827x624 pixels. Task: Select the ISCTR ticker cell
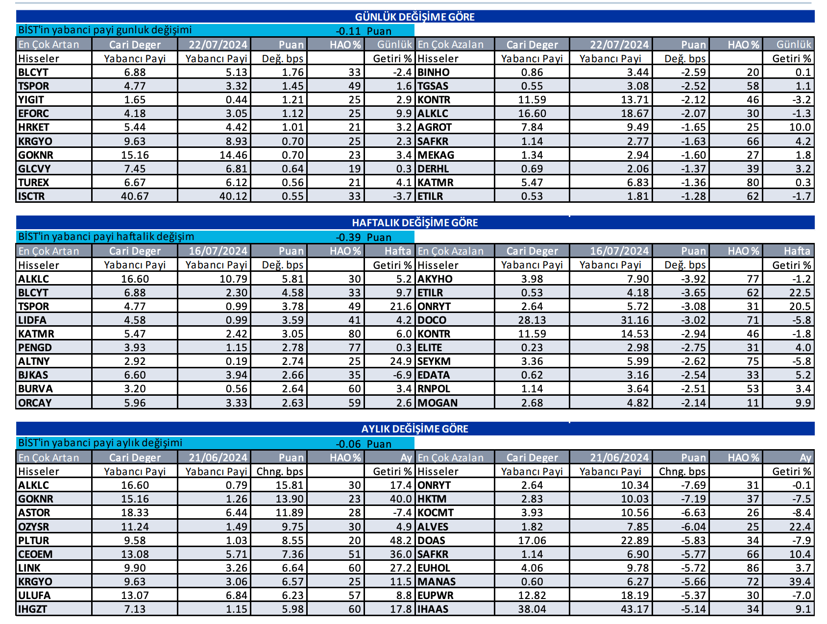[x=31, y=196]
